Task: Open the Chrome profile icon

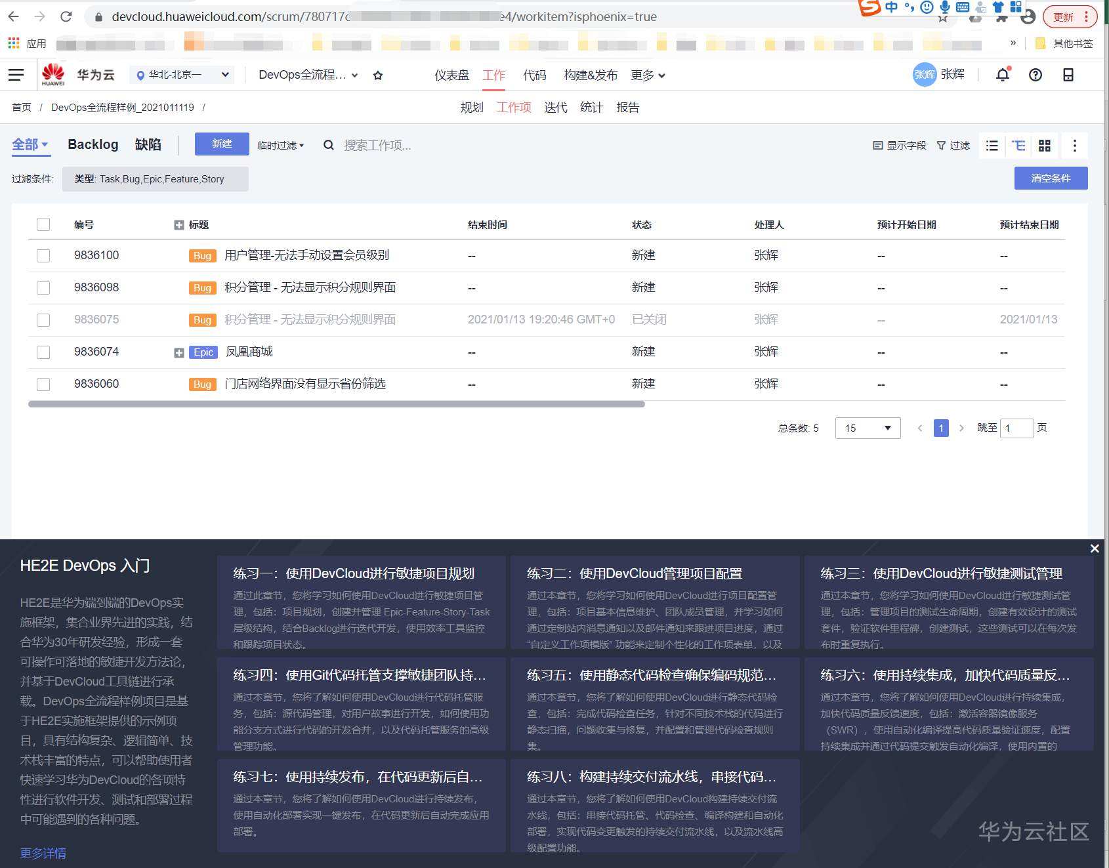Action: pos(1028,17)
